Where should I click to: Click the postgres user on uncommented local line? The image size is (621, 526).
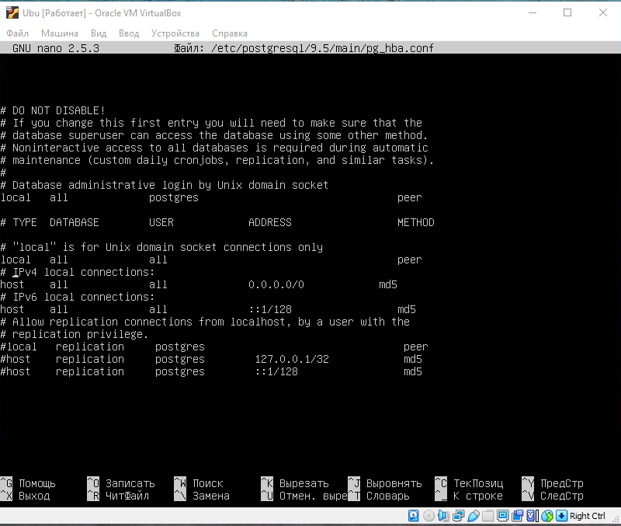(173, 197)
